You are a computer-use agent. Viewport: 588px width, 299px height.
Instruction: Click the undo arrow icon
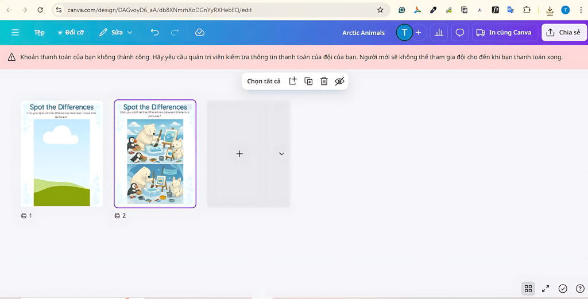(154, 33)
